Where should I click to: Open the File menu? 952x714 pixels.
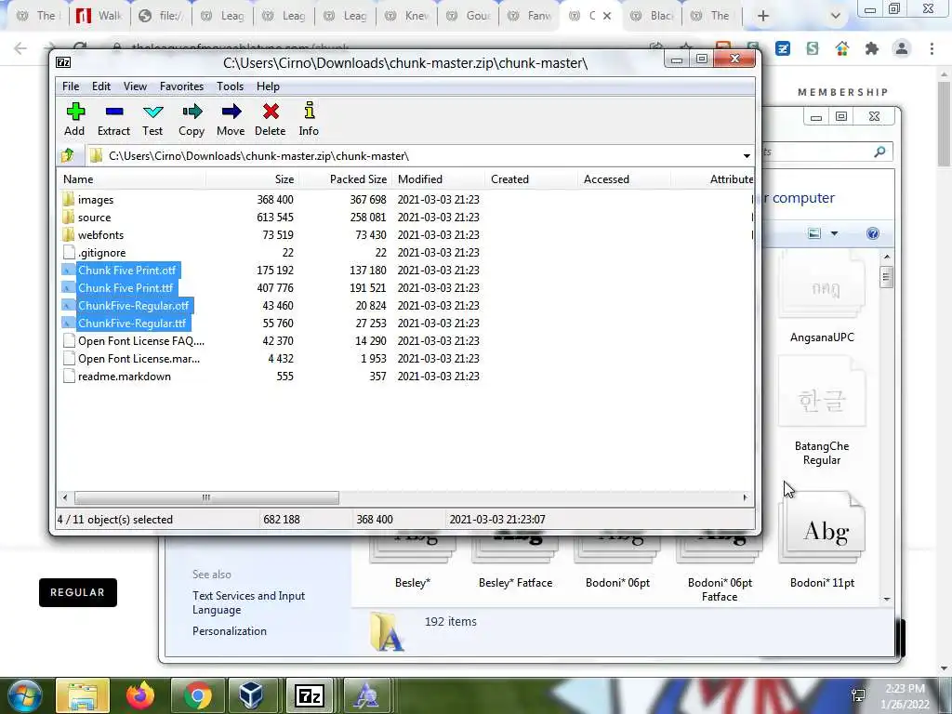tap(71, 86)
